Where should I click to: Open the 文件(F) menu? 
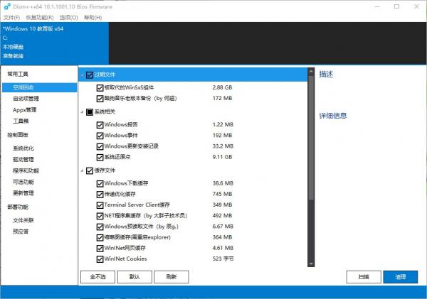[x=11, y=18]
